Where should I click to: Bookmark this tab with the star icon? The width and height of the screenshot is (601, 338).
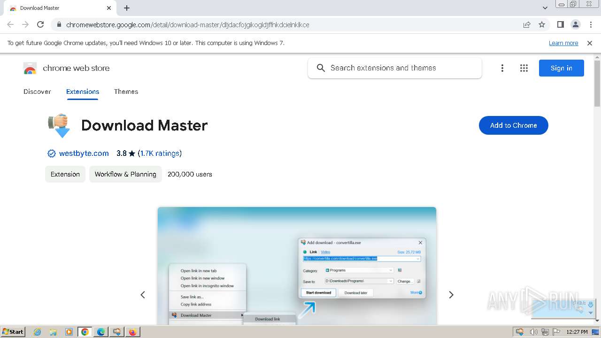pos(542,25)
